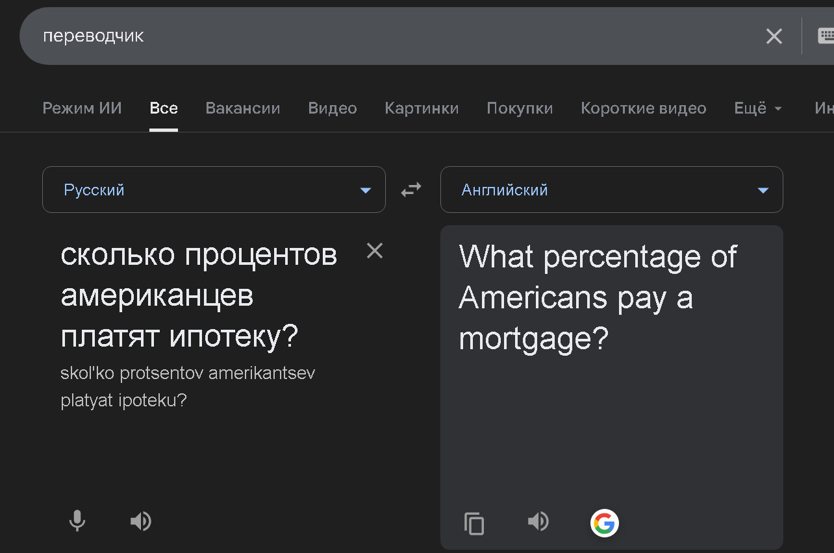Start voice input with the microphone
This screenshot has height=553, width=834.
pyautogui.click(x=77, y=521)
